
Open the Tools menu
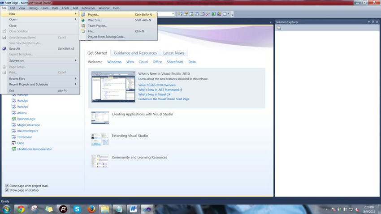pyautogui.click(x=65, y=8)
